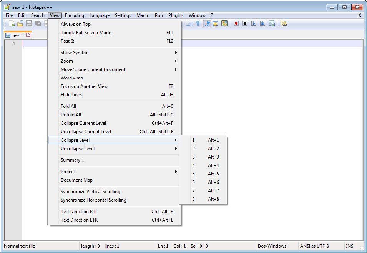The width and height of the screenshot is (367, 253).
Task: Open the Edit menu
Action: point(22,15)
